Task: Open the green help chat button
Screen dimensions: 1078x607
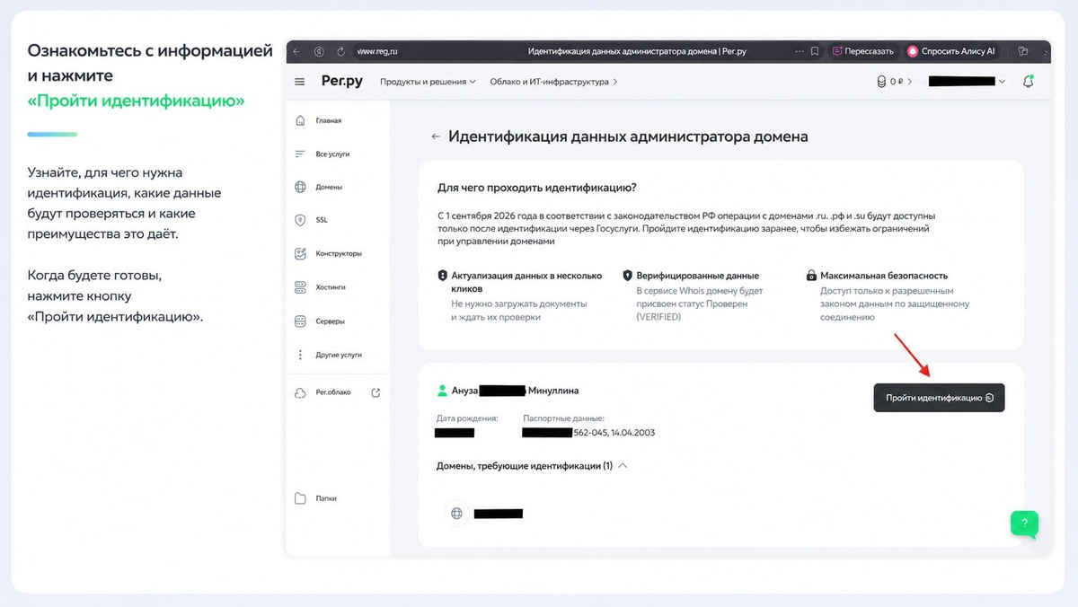Action: point(1025,523)
